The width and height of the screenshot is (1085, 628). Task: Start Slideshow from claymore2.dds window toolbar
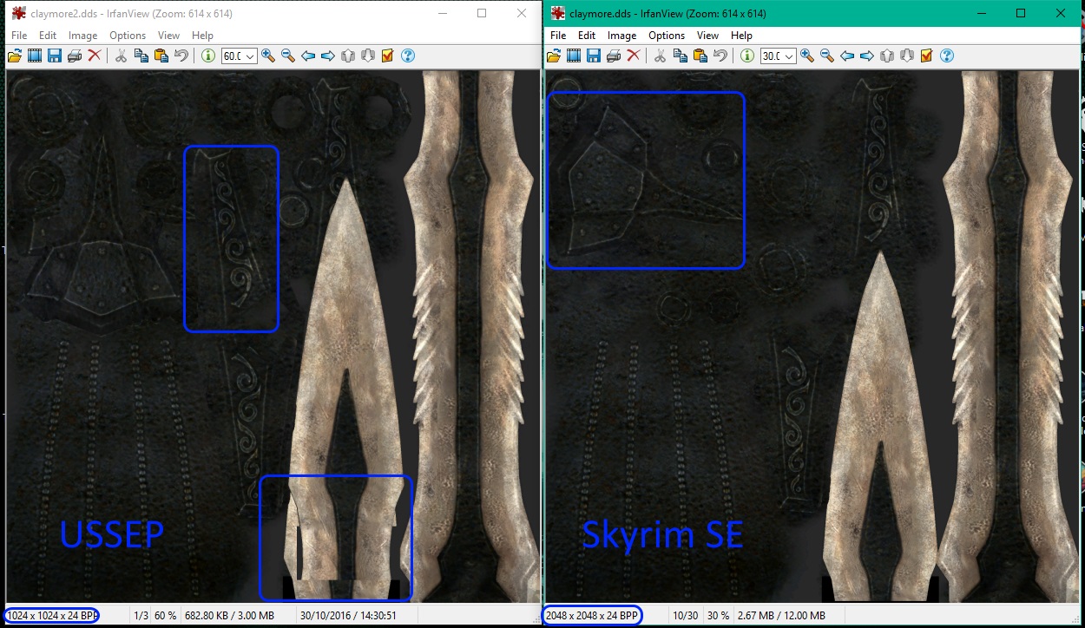tap(35, 56)
